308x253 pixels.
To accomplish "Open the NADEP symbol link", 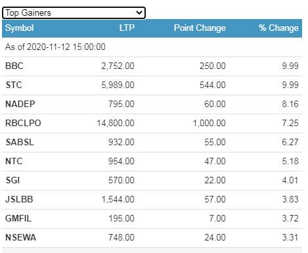I will [20, 104].
